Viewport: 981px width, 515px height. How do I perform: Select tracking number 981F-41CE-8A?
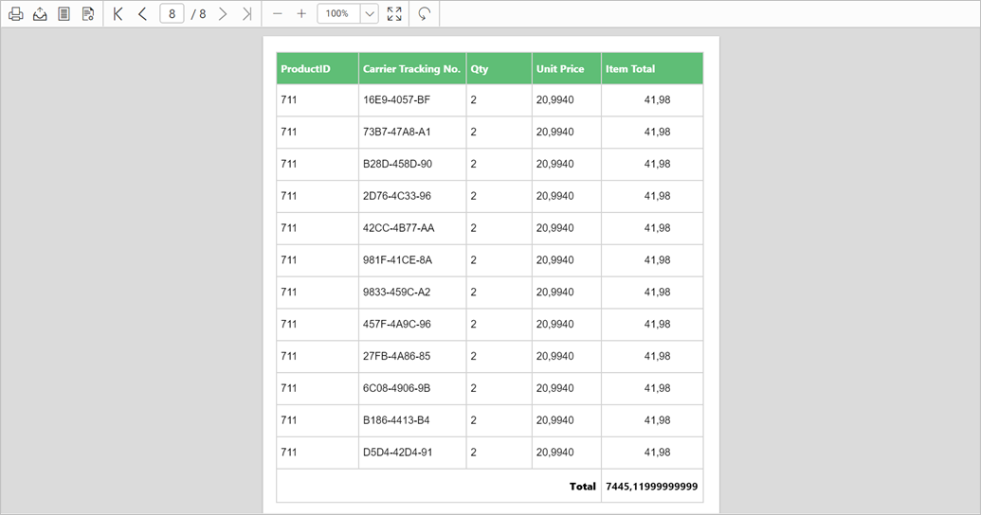click(x=397, y=260)
